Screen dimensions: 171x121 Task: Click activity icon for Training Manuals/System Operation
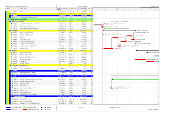13,17
